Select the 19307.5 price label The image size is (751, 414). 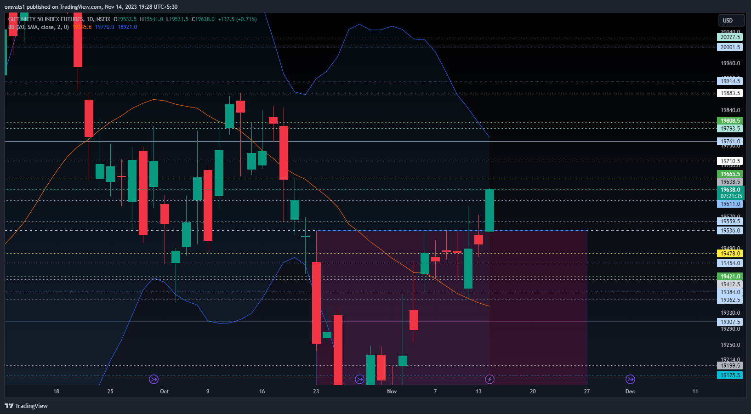[x=730, y=322]
